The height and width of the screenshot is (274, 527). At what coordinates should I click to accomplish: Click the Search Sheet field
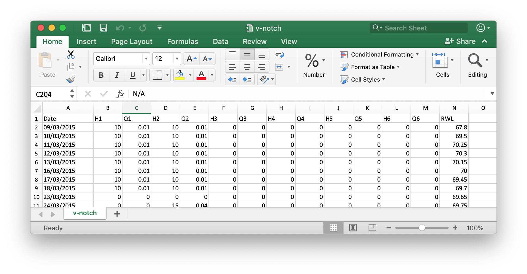tap(419, 28)
